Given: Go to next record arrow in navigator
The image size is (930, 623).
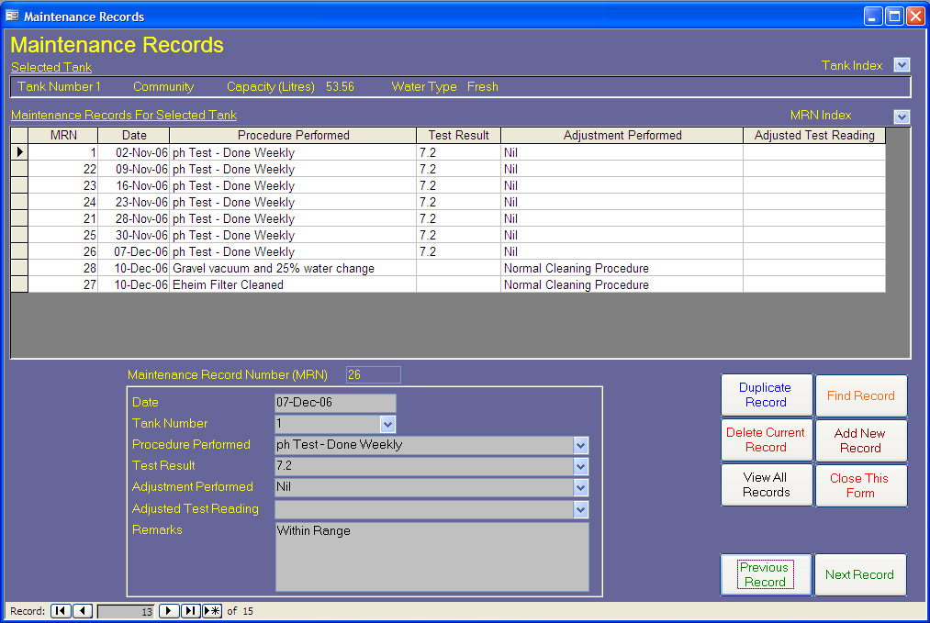Looking at the screenshot, I should pos(168,610).
